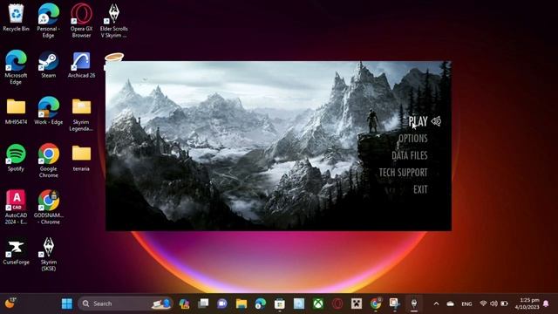This screenshot has height=314, width=558.
Task: Open TECH SUPPORT in the Skyrim launcher
Action: coord(403,173)
